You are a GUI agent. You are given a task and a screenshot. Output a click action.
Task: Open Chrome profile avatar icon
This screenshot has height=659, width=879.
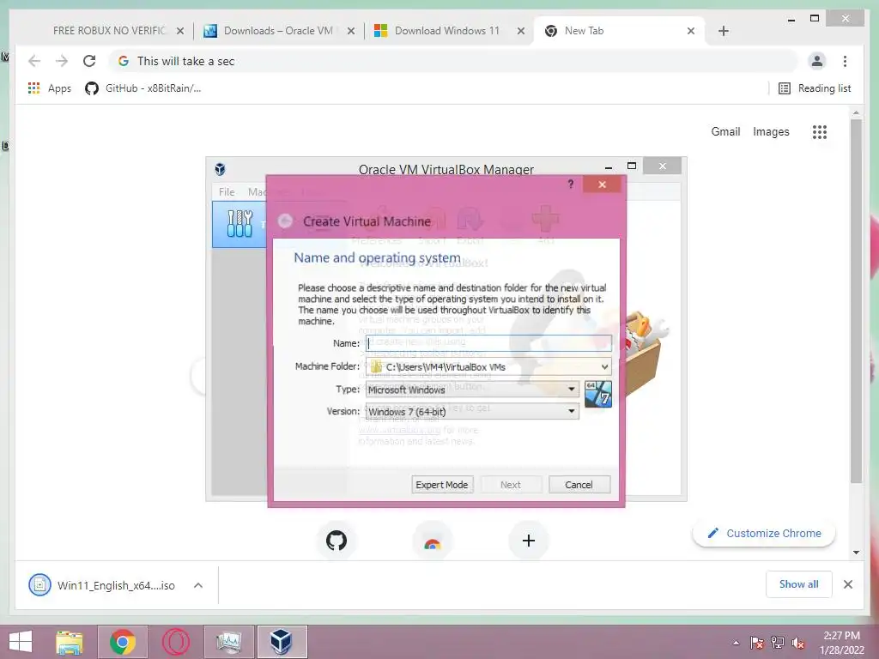click(x=817, y=61)
